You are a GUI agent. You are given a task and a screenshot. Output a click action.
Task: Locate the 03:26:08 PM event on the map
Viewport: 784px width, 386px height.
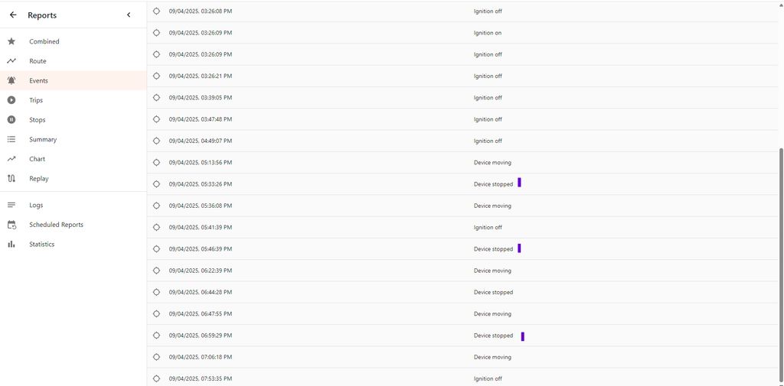[157, 11]
